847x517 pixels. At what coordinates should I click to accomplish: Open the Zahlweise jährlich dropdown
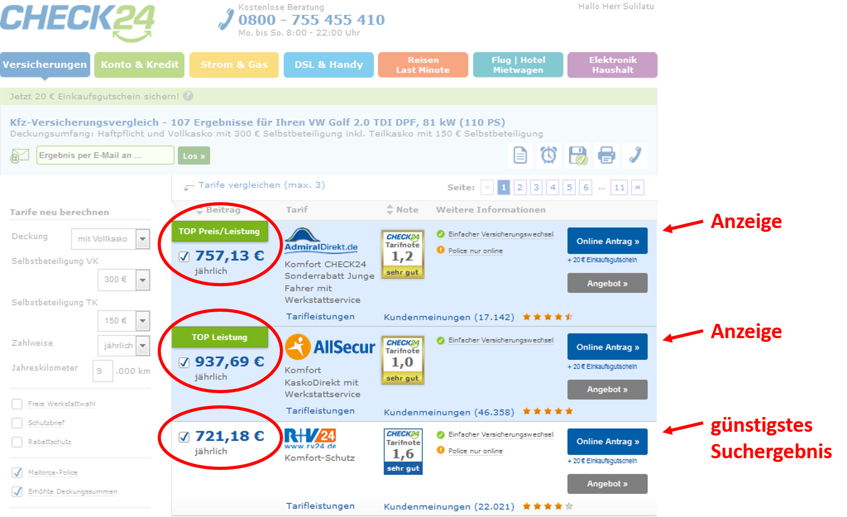click(124, 346)
